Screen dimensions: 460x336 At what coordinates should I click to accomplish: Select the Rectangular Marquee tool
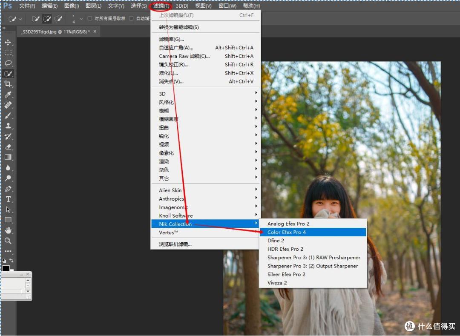8,53
